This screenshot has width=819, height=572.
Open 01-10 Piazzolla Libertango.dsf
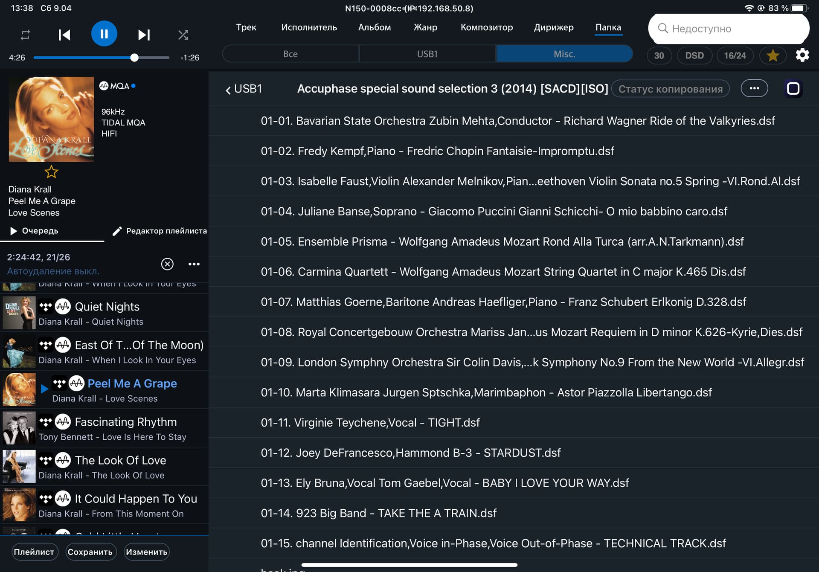point(514,392)
